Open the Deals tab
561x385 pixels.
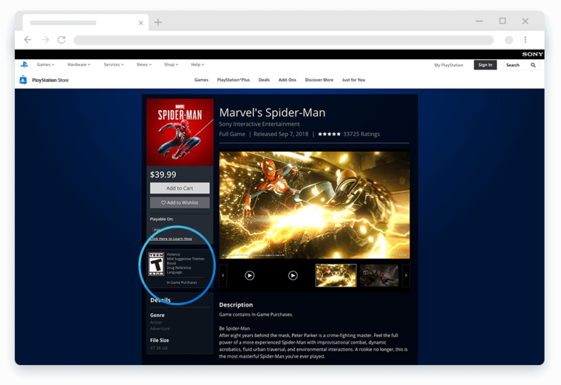264,80
